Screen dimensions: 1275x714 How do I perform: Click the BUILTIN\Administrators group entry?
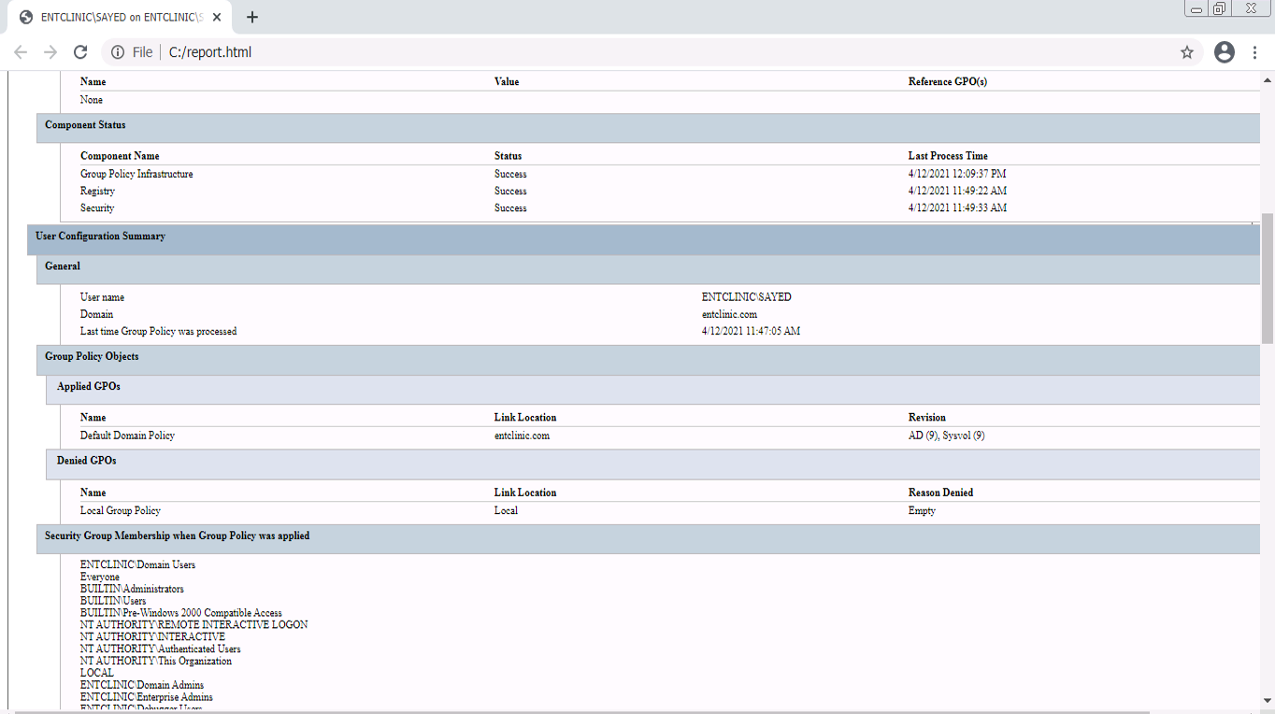point(132,589)
